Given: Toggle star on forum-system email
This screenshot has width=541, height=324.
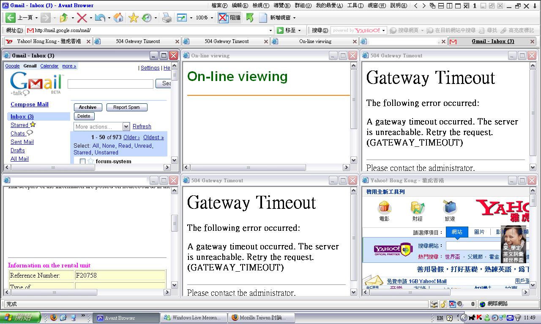Looking at the screenshot, I should (x=90, y=161).
